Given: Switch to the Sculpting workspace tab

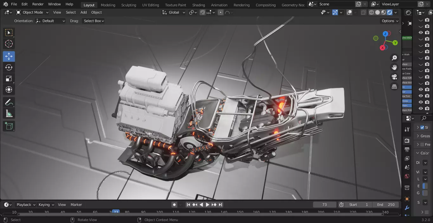Looking at the screenshot, I should click(129, 5).
